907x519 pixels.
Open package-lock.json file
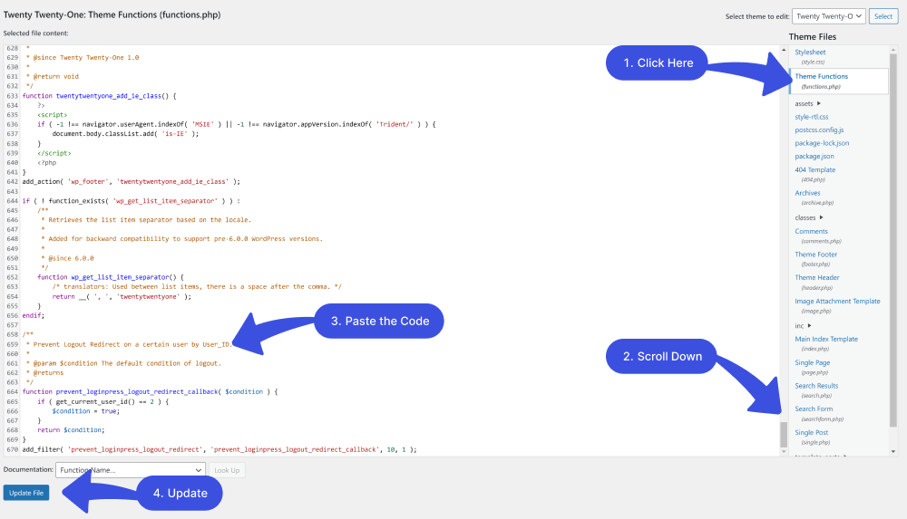coord(822,143)
